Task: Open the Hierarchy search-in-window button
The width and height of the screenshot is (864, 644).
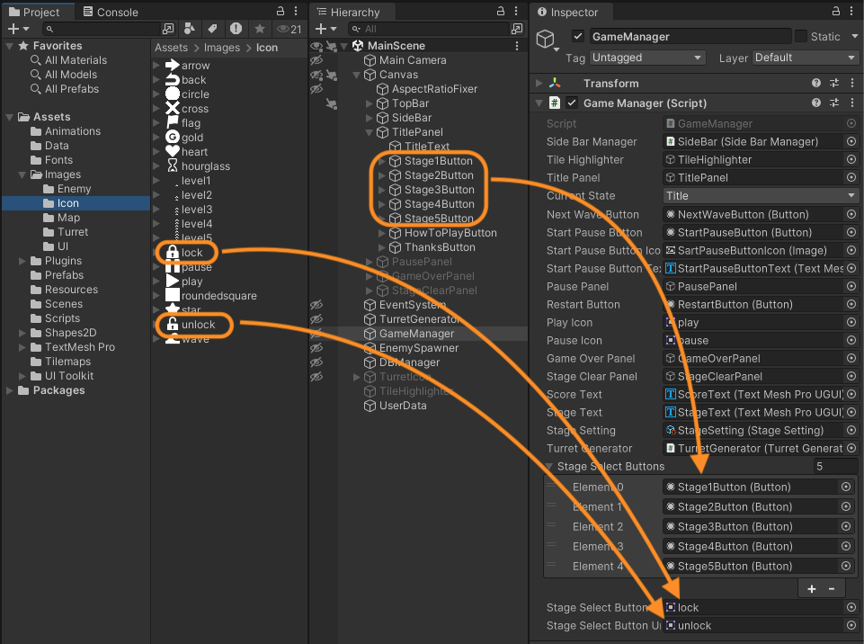Action: tap(517, 29)
